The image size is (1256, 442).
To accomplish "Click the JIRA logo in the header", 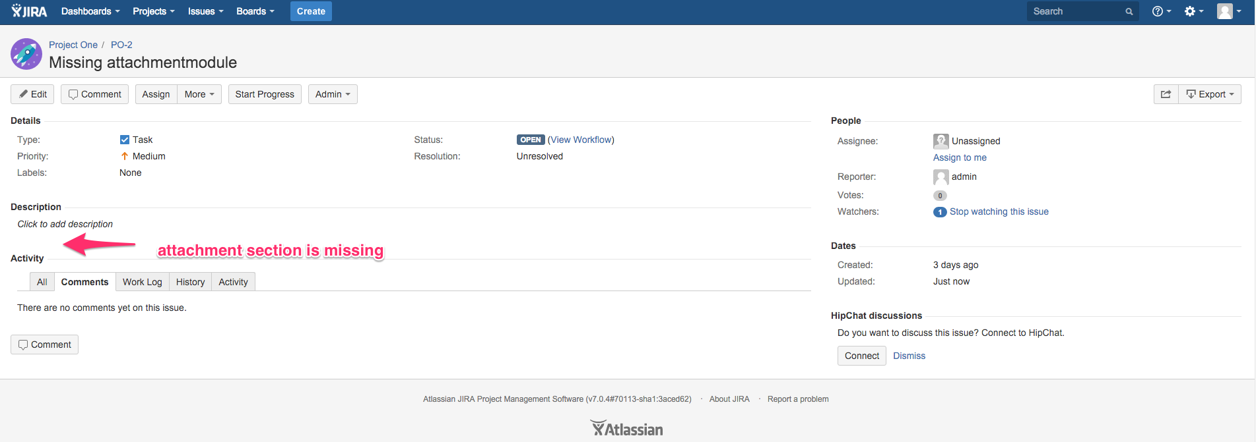I will pos(30,11).
